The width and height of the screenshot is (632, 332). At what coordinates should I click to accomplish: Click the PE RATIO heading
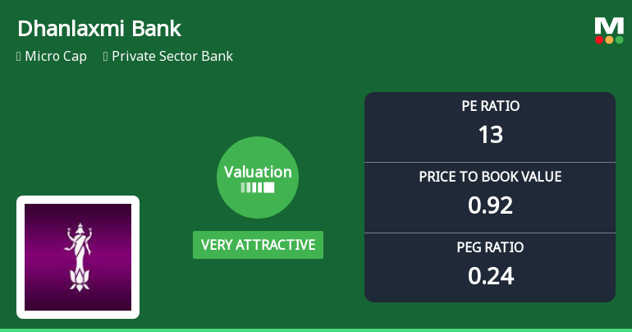(491, 106)
